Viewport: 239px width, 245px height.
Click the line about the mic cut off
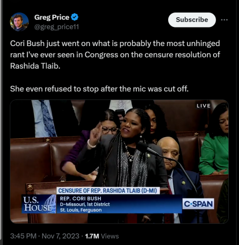point(99,89)
